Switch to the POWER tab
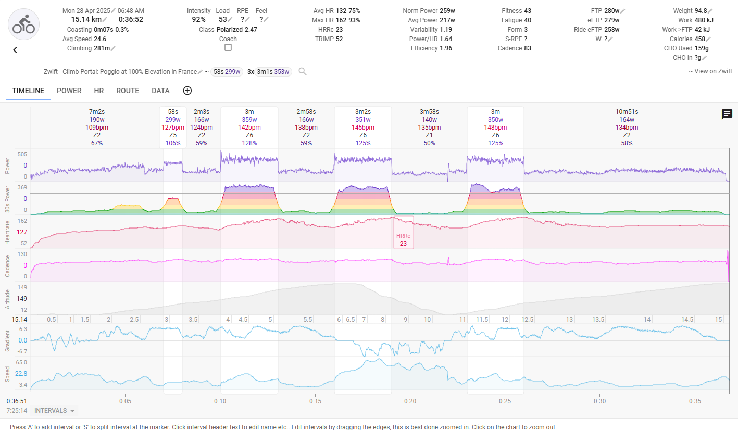The image size is (738, 431). coord(69,91)
